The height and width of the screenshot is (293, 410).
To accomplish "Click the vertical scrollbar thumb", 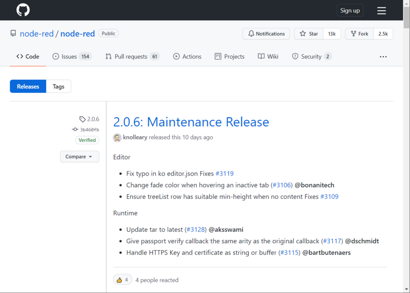I will (407, 17).
